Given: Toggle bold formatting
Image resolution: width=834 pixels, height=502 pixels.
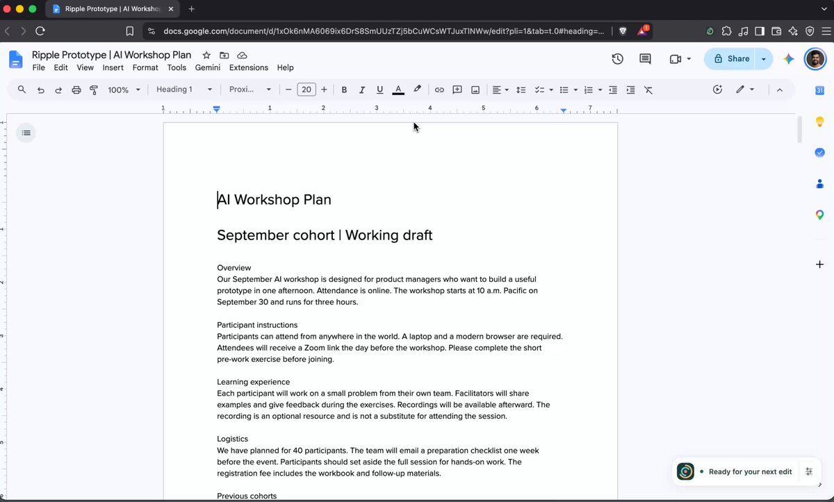Looking at the screenshot, I should (344, 90).
